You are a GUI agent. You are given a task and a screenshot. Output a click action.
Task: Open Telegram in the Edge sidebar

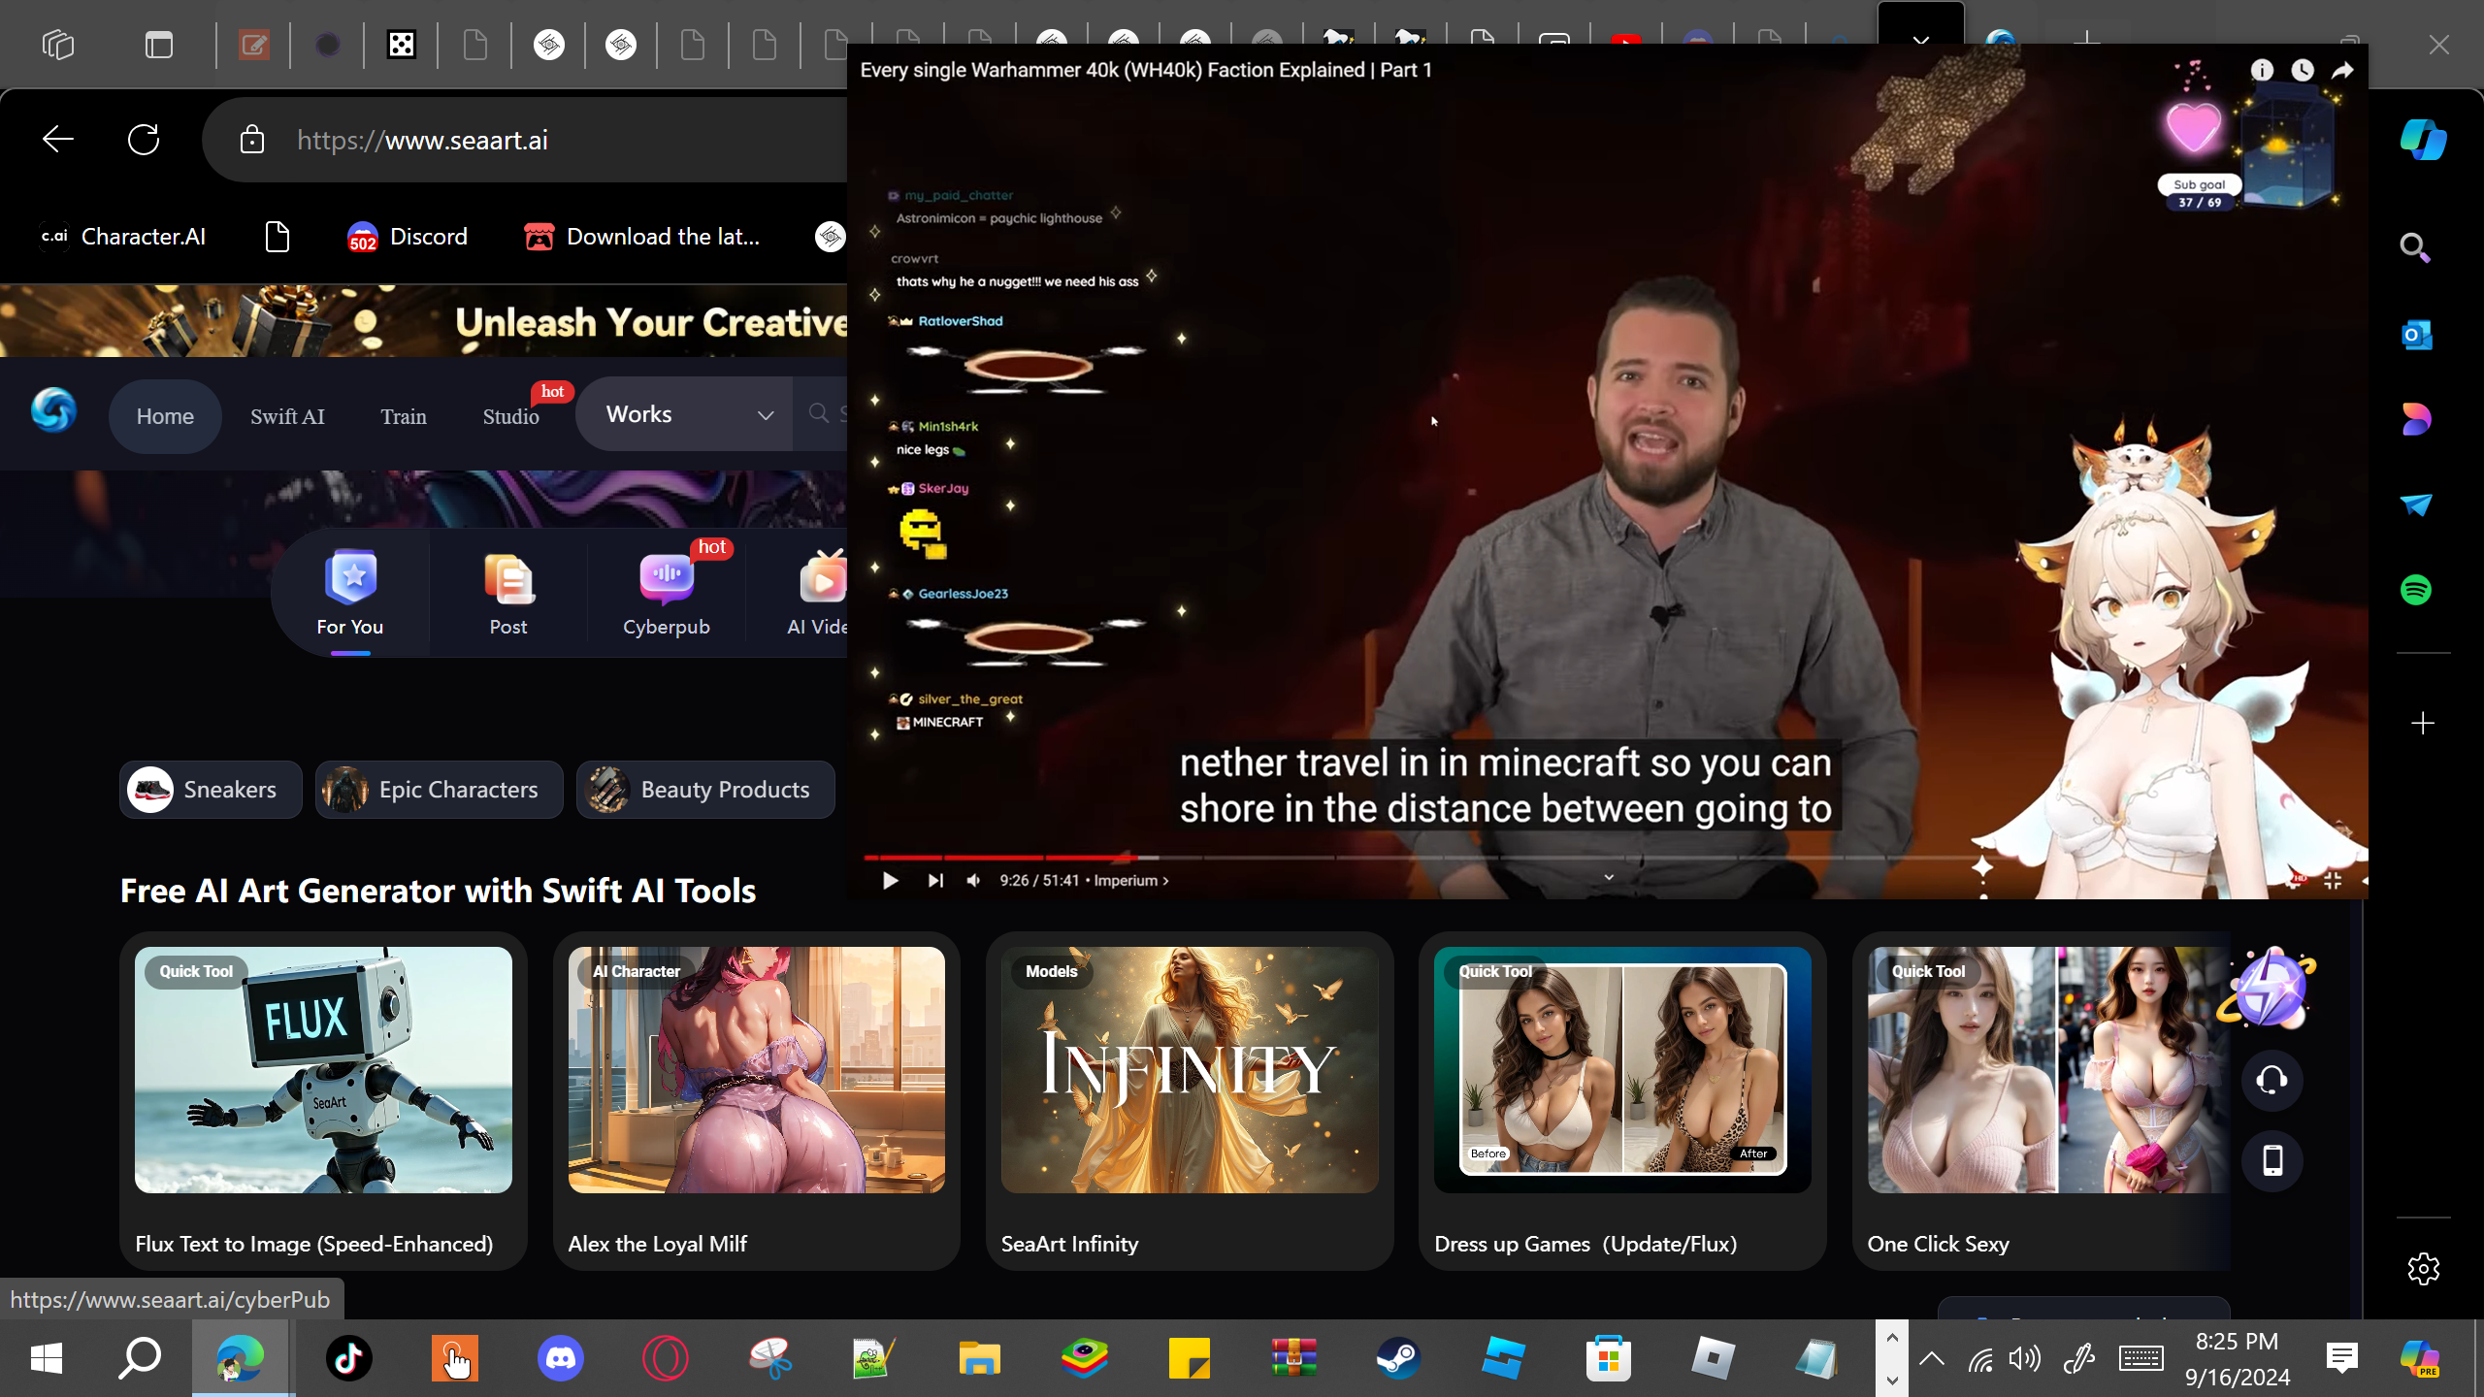point(2416,504)
